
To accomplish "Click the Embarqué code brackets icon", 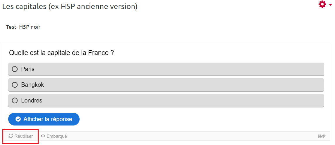I will 43,136.
